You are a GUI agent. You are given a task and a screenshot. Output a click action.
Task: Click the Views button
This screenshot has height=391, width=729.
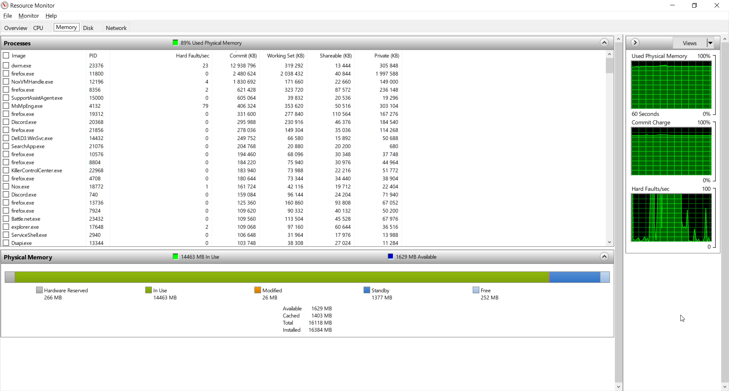689,43
